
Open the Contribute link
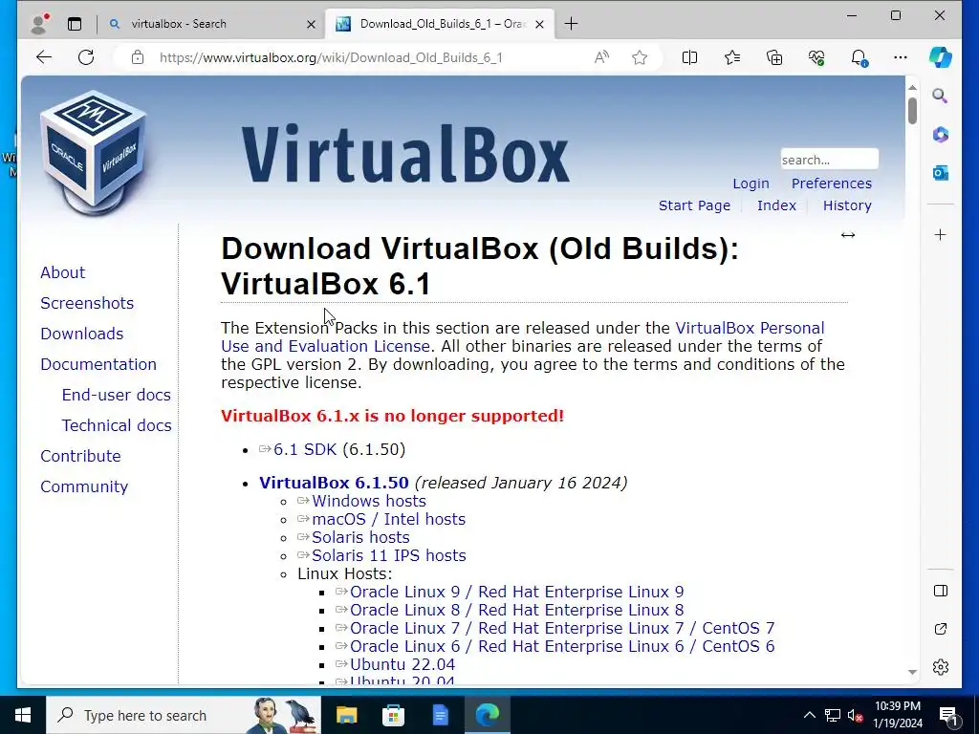click(80, 456)
